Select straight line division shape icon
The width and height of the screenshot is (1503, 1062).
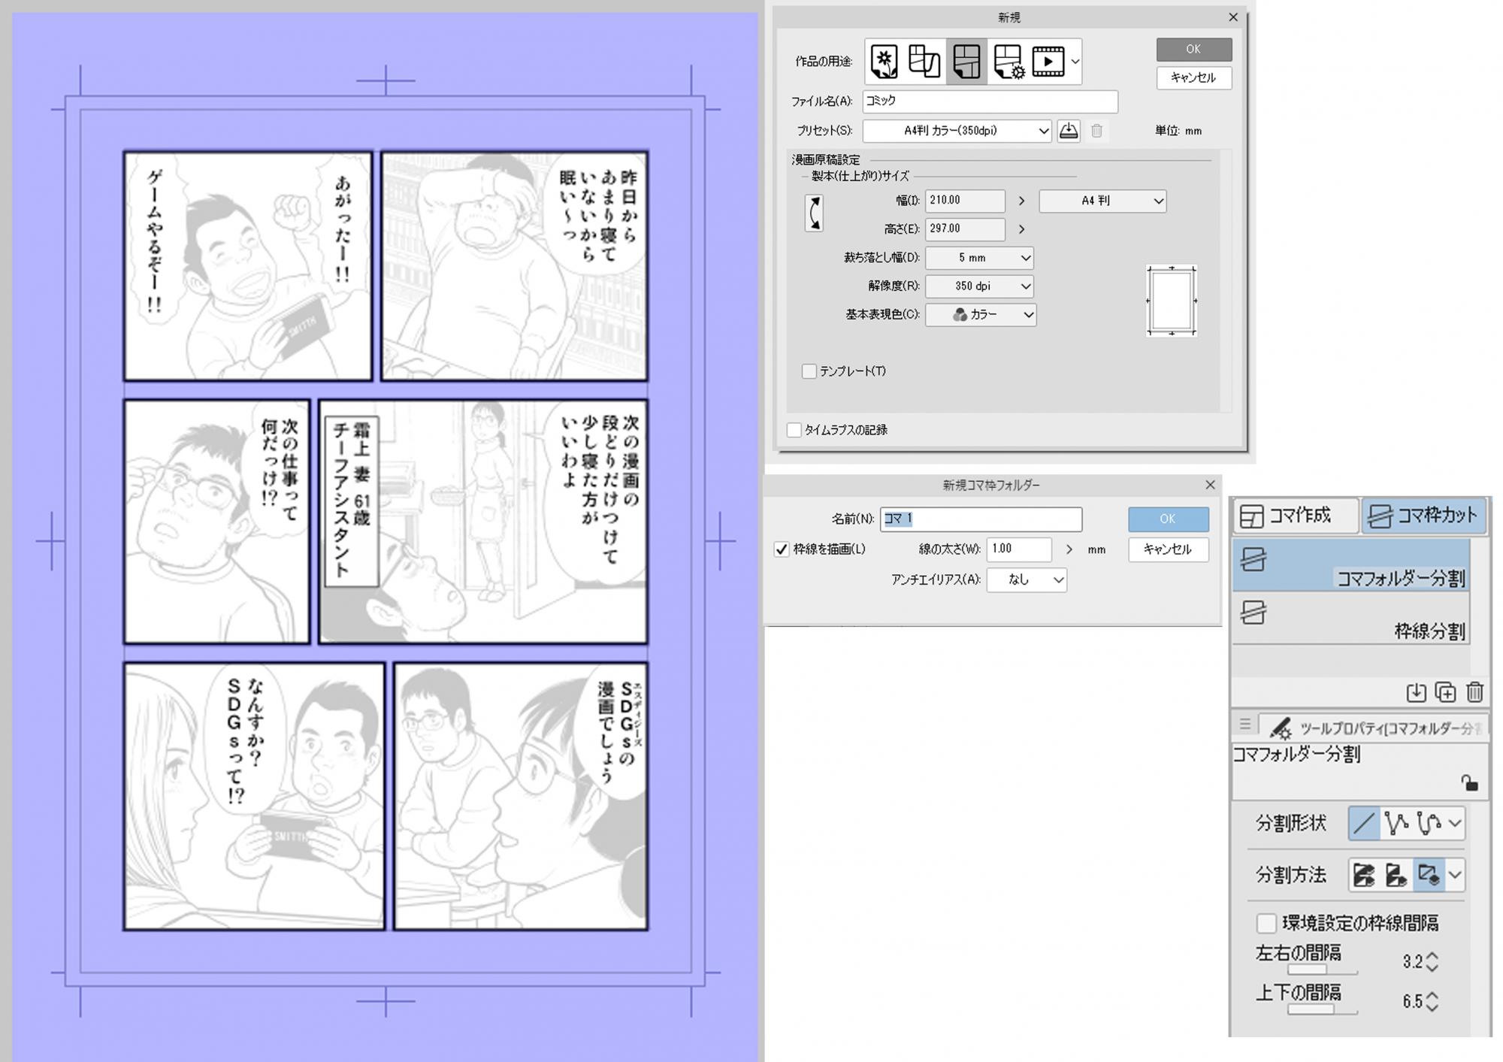(1363, 823)
